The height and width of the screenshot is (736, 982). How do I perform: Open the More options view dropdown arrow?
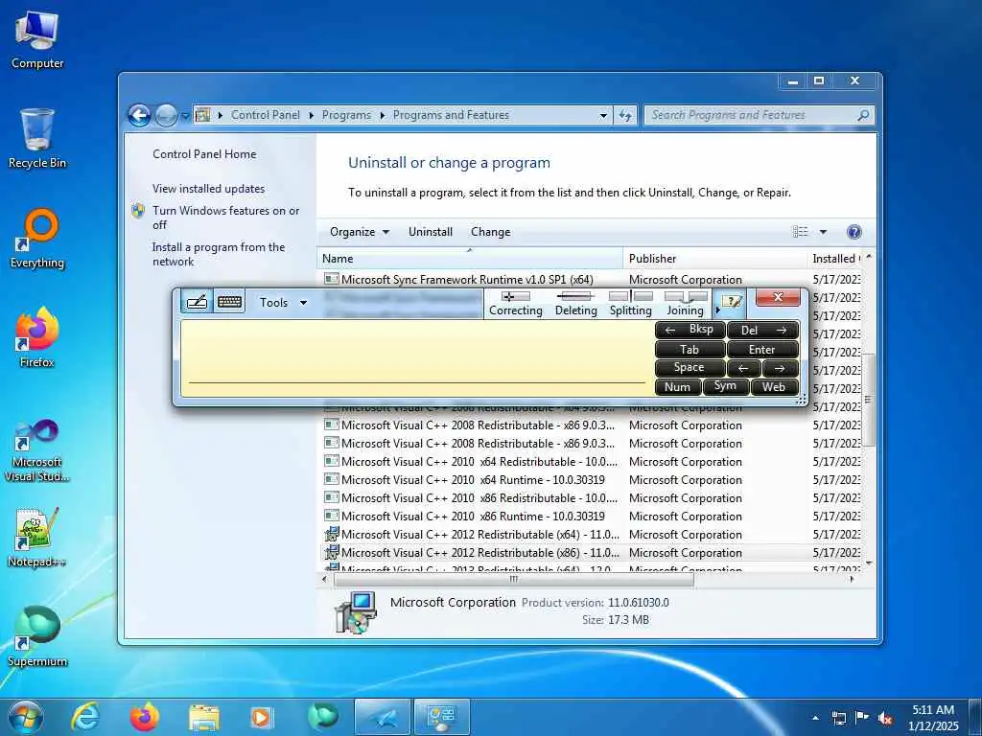point(823,232)
